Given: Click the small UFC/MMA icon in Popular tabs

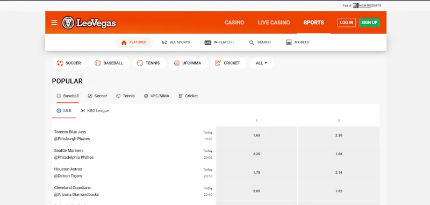Looking at the screenshot, I should pos(146,96).
